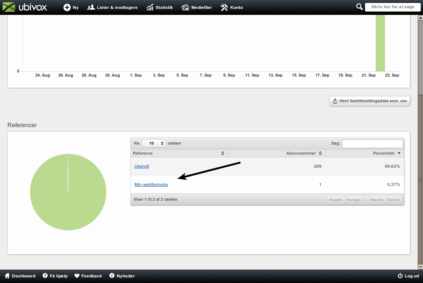The image size is (423, 283).
Task: Download list signup data as .csv
Action: pyautogui.click(x=370, y=101)
